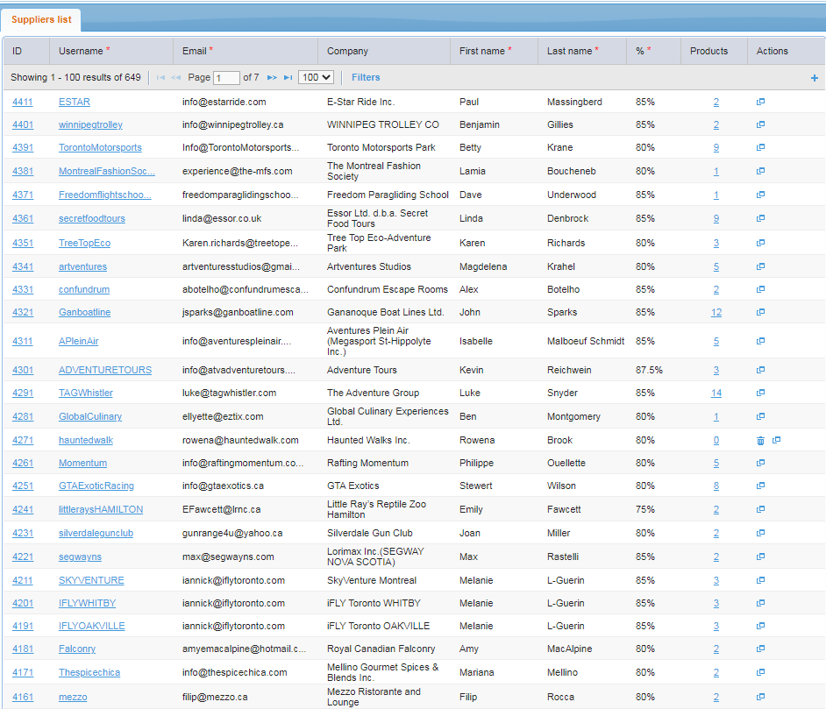
Task: Go to next page of results
Action: coord(272,78)
